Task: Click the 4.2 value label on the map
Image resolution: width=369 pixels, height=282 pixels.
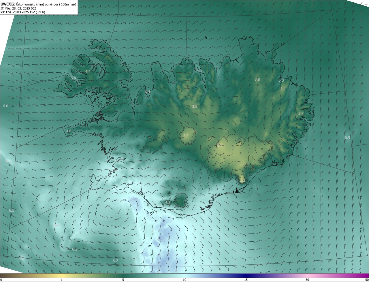Action: pos(88,72)
